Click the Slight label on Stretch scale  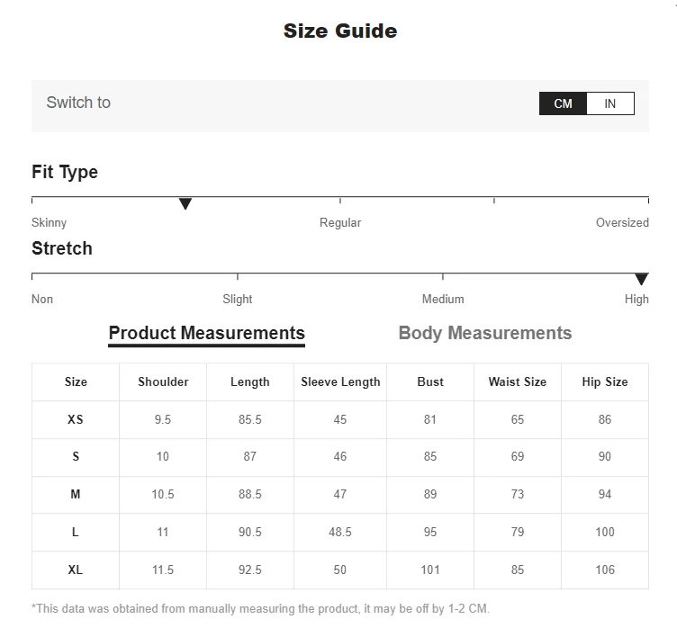[x=238, y=299]
